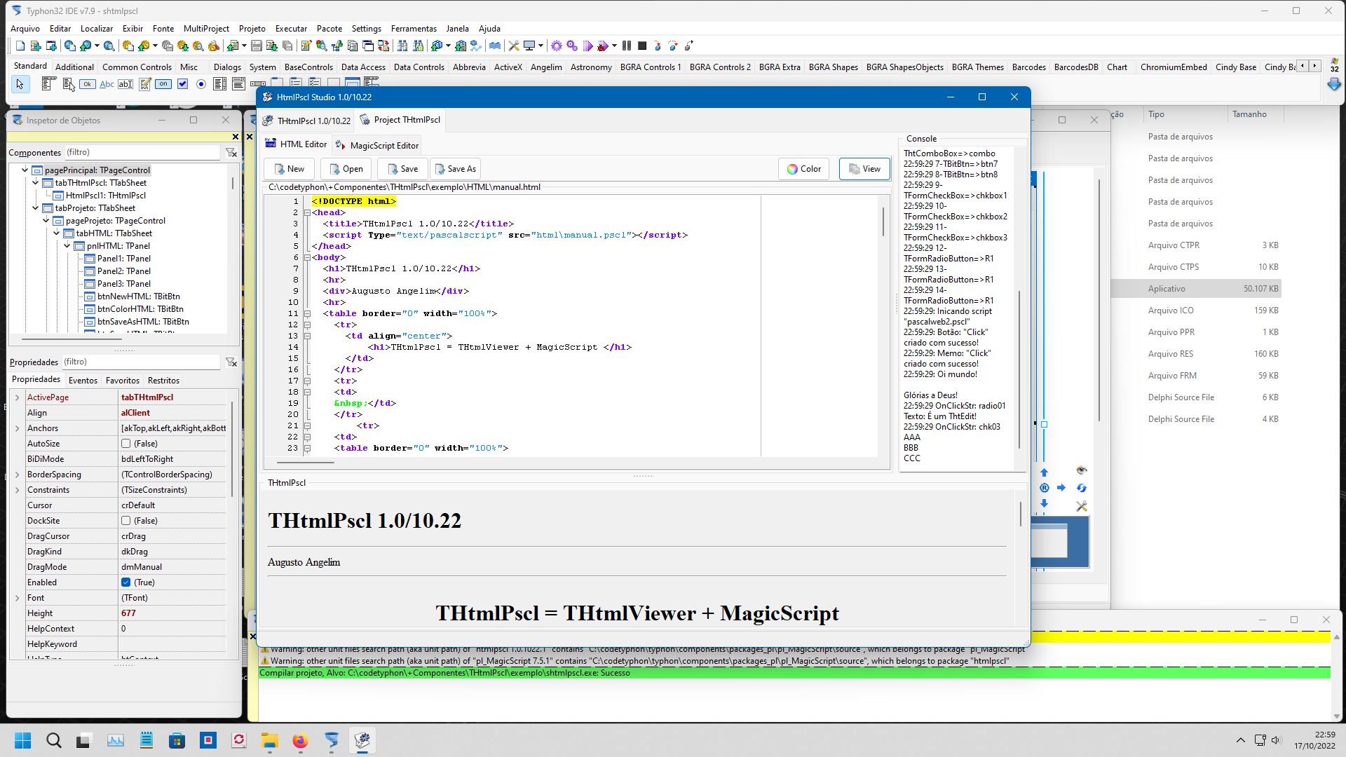The image size is (1346, 757).
Task: Open taskbar search
Action: 53,740
